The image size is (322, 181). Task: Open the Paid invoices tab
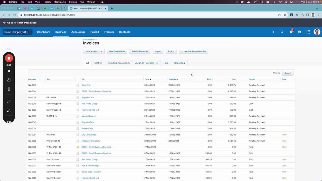pyautogui.click(x=166, y=63)
